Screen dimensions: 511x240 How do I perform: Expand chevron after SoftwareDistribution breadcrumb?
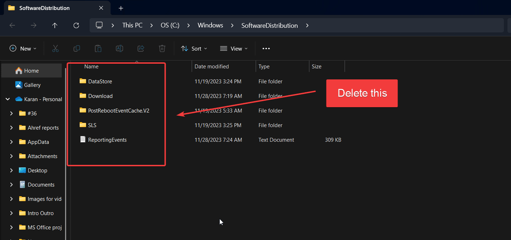(307, 25)
